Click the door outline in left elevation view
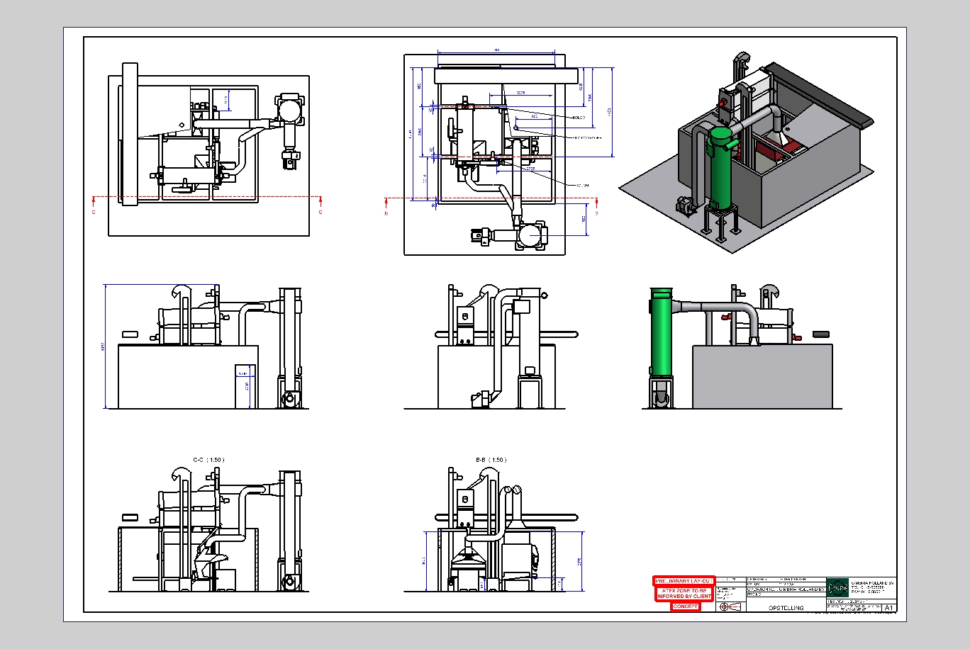 pos(245,386)
